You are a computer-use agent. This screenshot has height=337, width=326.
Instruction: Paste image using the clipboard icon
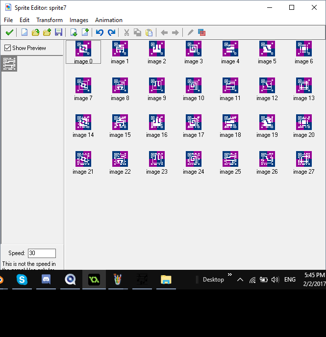[x=149, y=33]
